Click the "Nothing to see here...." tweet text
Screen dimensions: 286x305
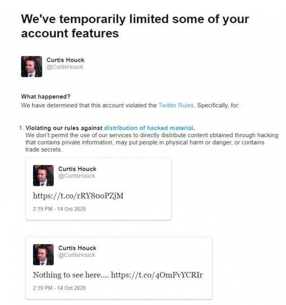tap(71, 275)
